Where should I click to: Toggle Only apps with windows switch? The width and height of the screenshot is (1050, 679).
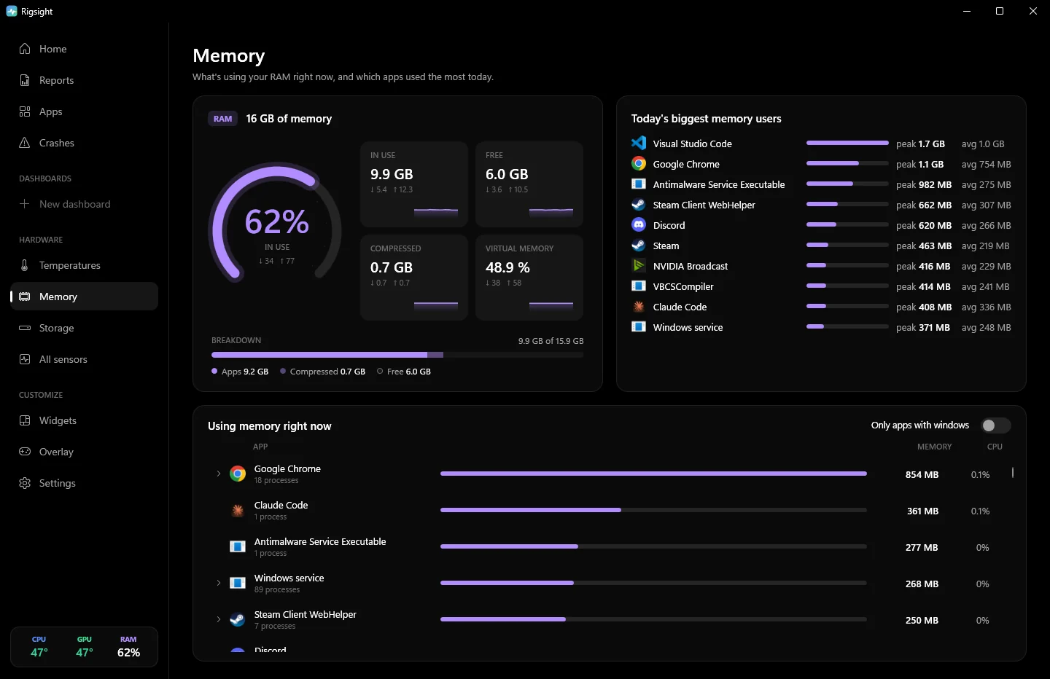tap(995, 425)
